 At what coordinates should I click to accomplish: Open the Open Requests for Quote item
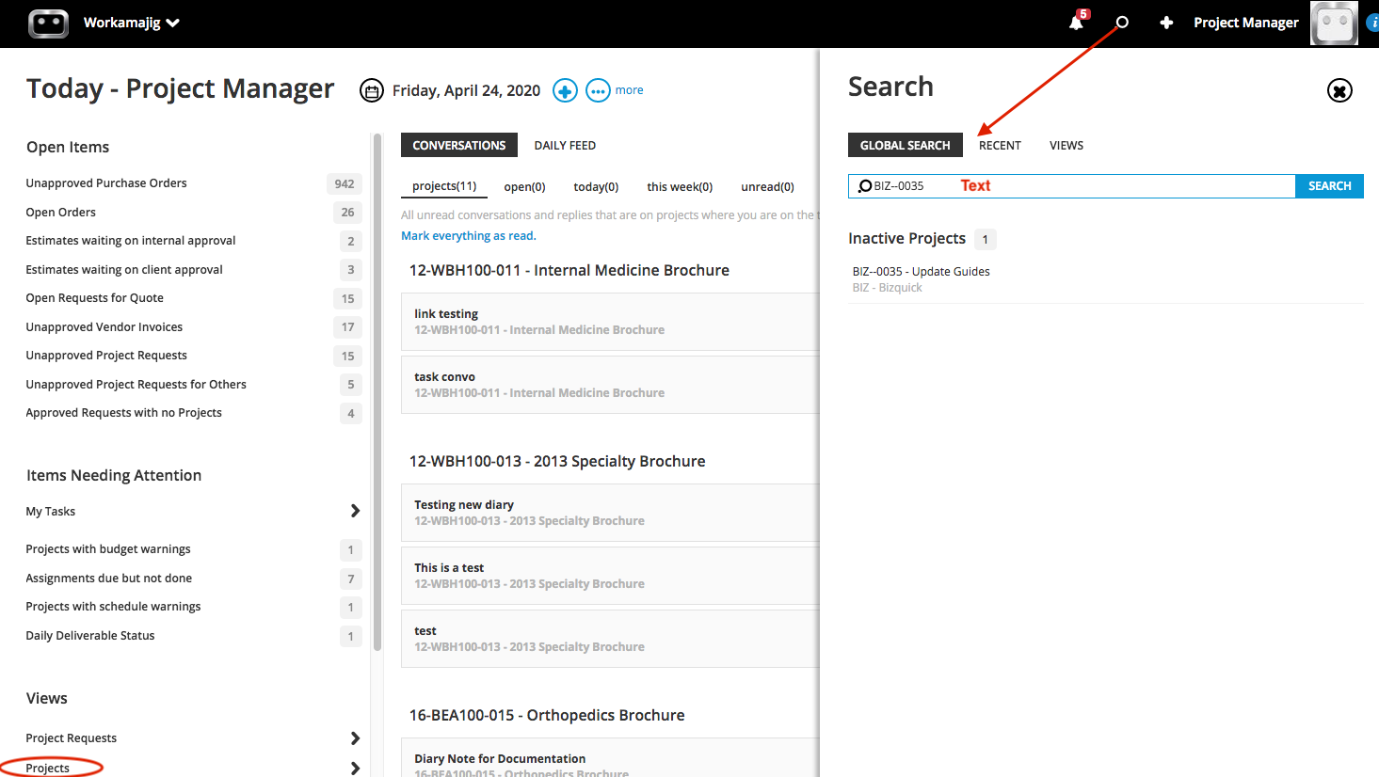(x=95, y=298)
